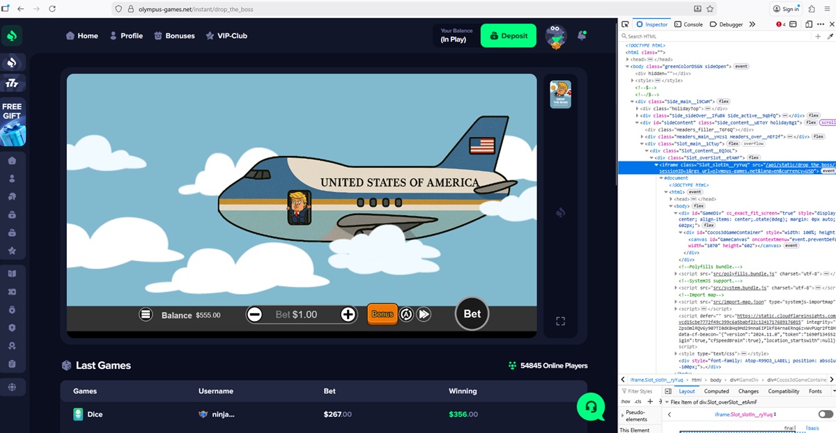Select the Drop the Boss game thumbnail
836x433 pixels.
click(x=560, y=94)
